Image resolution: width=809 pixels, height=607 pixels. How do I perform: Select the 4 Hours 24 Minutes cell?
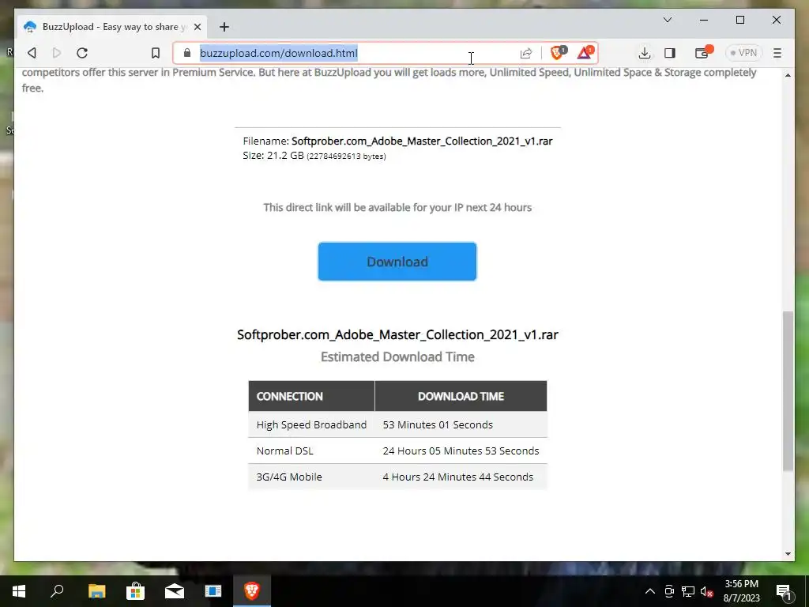click(461, 477)
